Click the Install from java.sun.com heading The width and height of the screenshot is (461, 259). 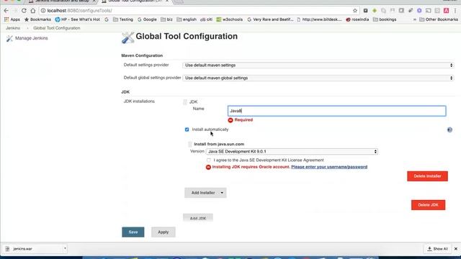click(219, 144)
